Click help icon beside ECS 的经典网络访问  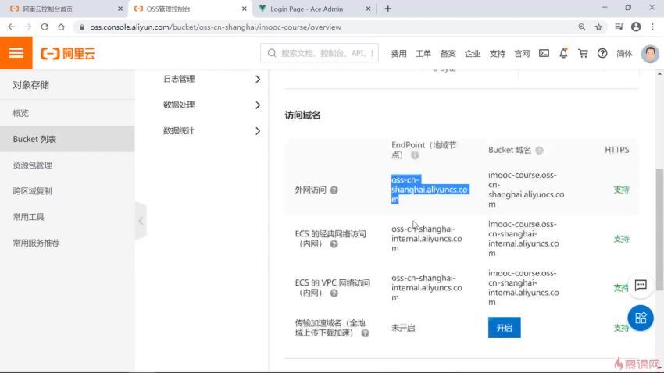334,244
